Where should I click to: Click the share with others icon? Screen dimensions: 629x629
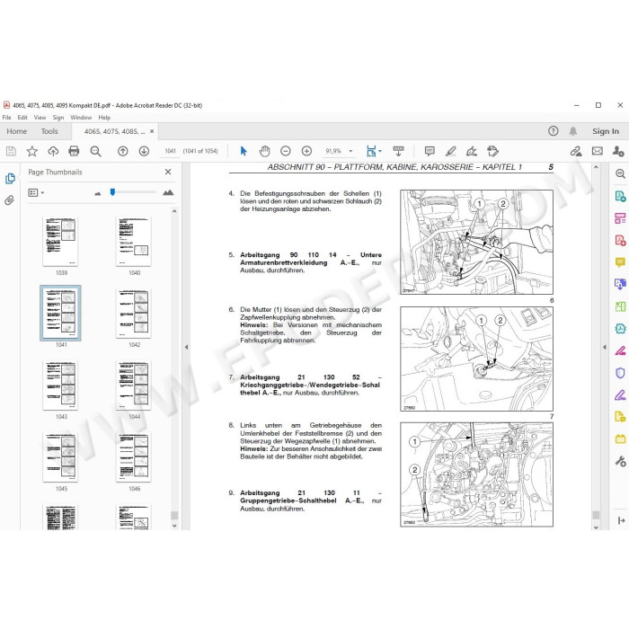point(618,151)
